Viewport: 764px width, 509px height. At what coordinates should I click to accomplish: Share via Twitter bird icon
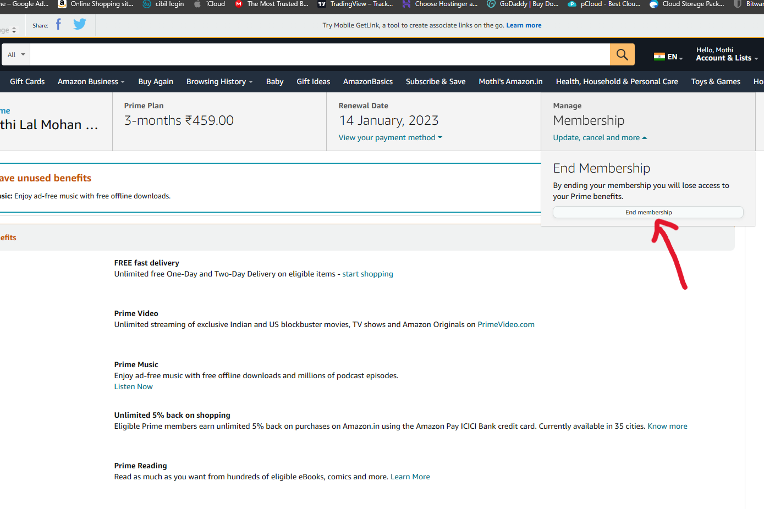pyautogui.click(x=80, y=24)
